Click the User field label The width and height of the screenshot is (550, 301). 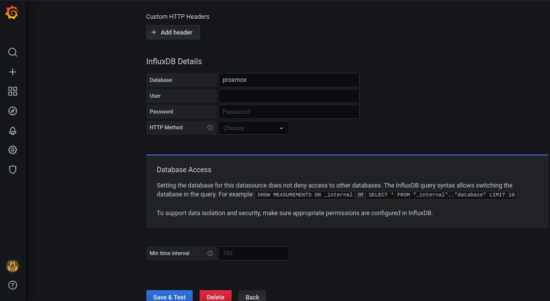point(155,96)
